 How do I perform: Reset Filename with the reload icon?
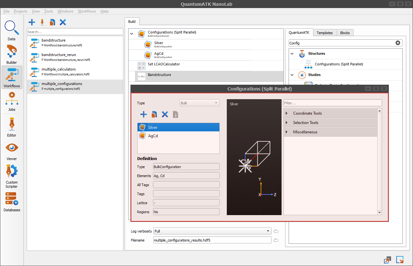pos(276,240)
